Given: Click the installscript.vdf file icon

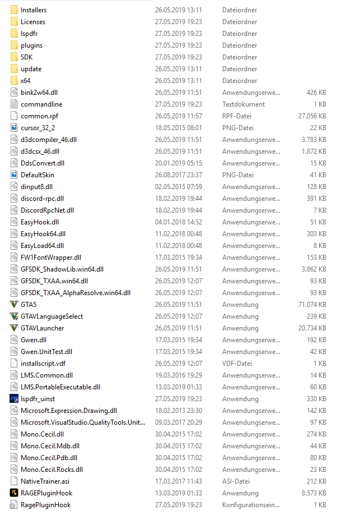Looking at the screenshot, I should tap(14, 364).
